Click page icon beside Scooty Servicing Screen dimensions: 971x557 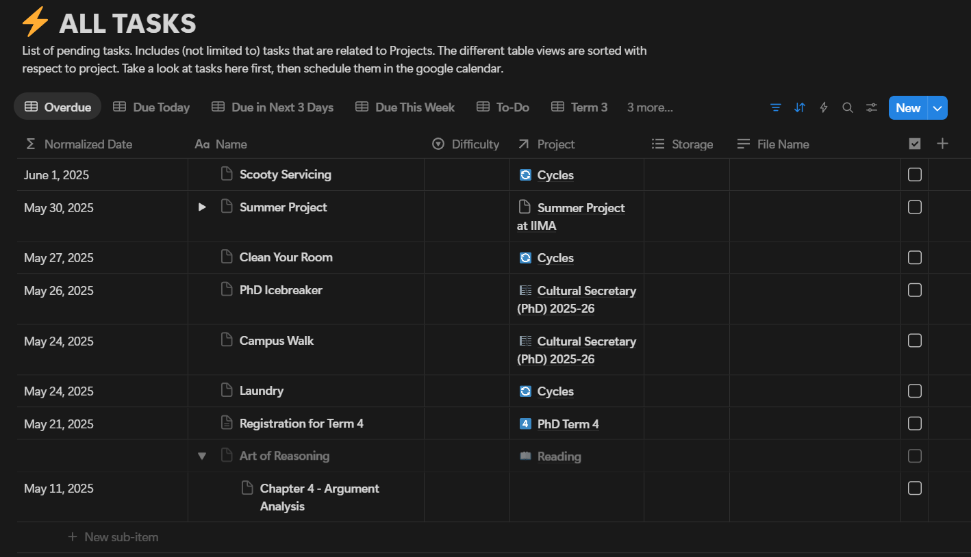tap(227, 174)
